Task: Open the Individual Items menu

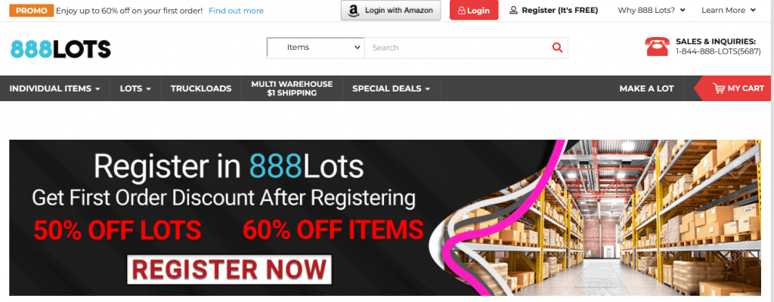Action: tap(54, 88)
